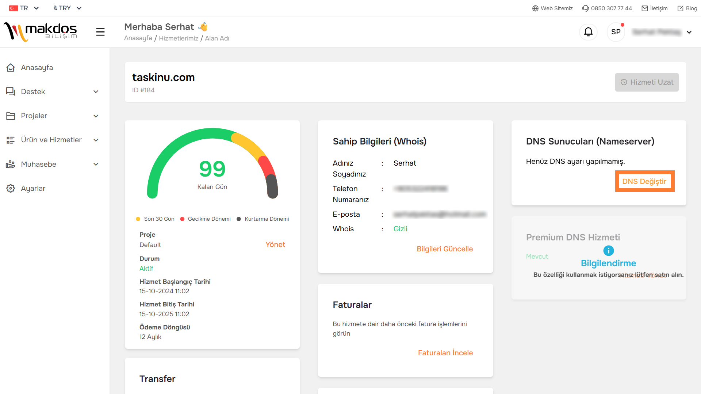Open the İletişim link
Viewport: 701px width, 394px height.
pyautogui.click(x=655, y=8)
